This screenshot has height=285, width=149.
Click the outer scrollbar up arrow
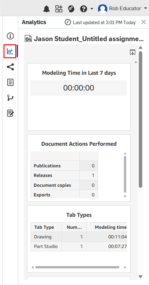coord(140,48)
